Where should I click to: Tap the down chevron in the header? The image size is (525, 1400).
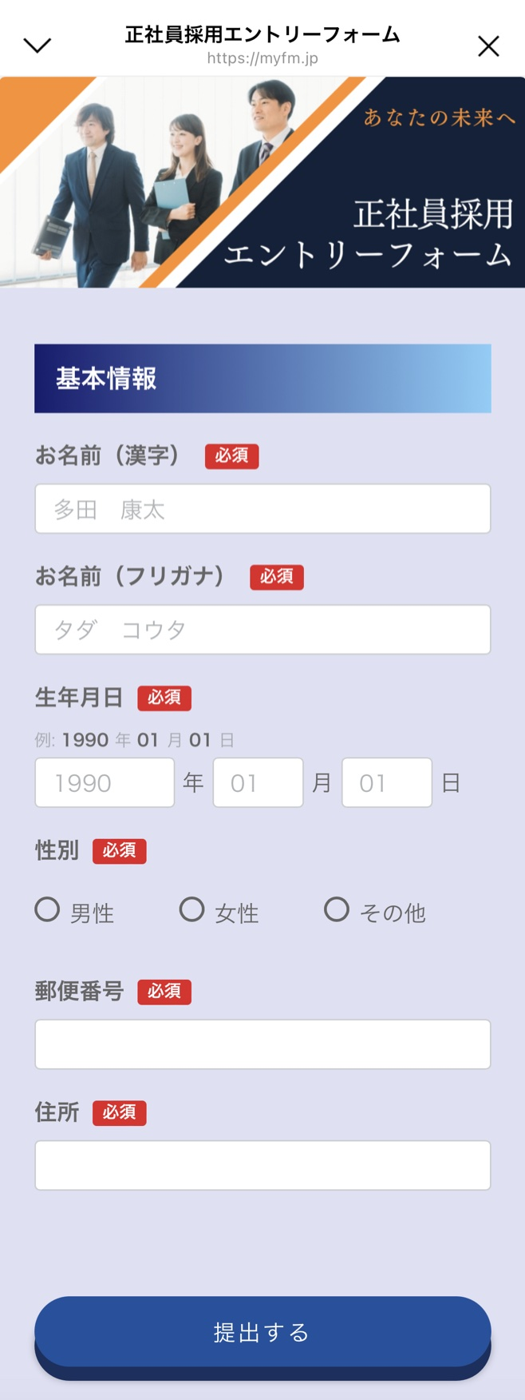37,46
